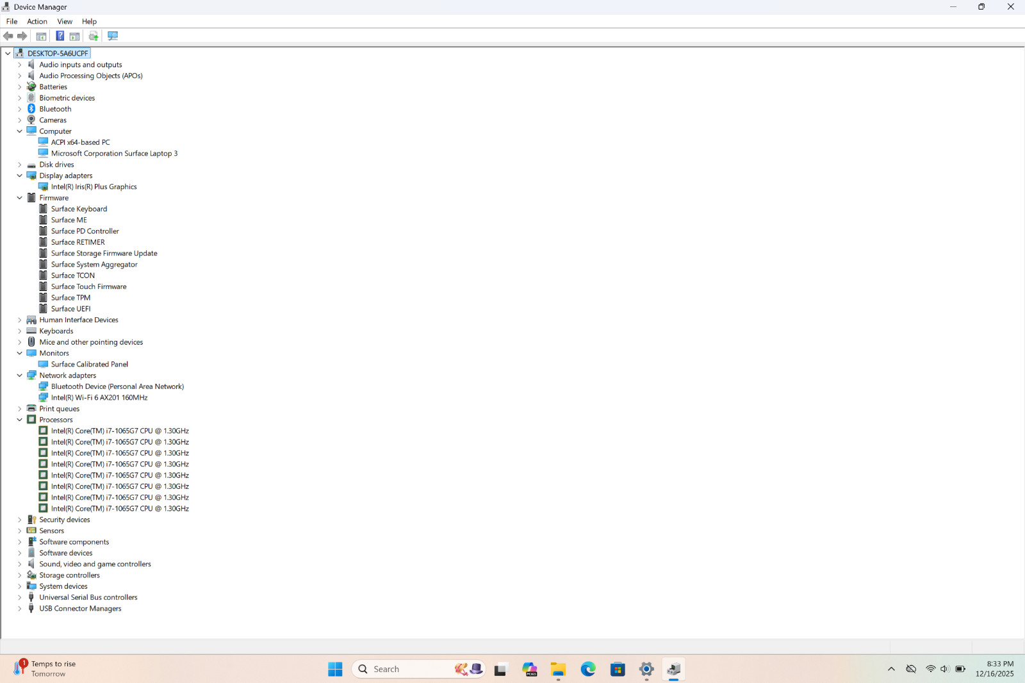Image resolution: width=1025 pixels, height=683 pixels.
Task: Collapse the root DESKTOP-5A6UCPF node
Action: (8, 53)
